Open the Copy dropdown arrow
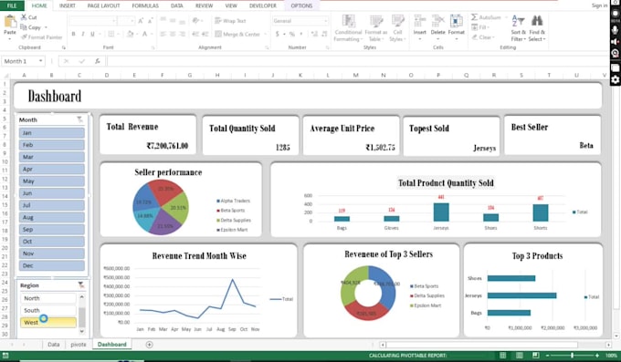 pyautogui.click(x=46, y=27)
